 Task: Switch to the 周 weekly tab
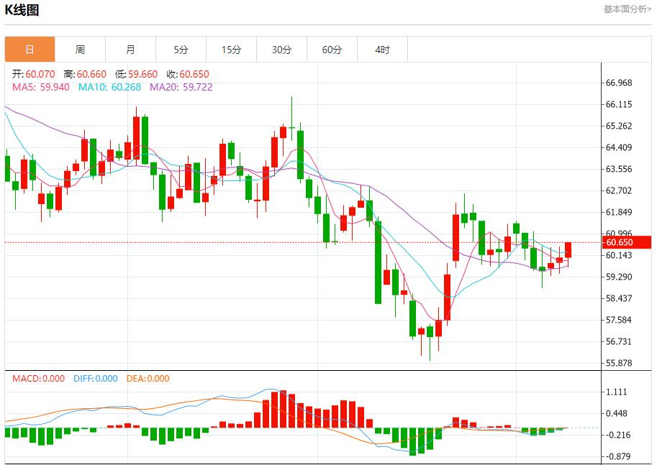[80, 50]
